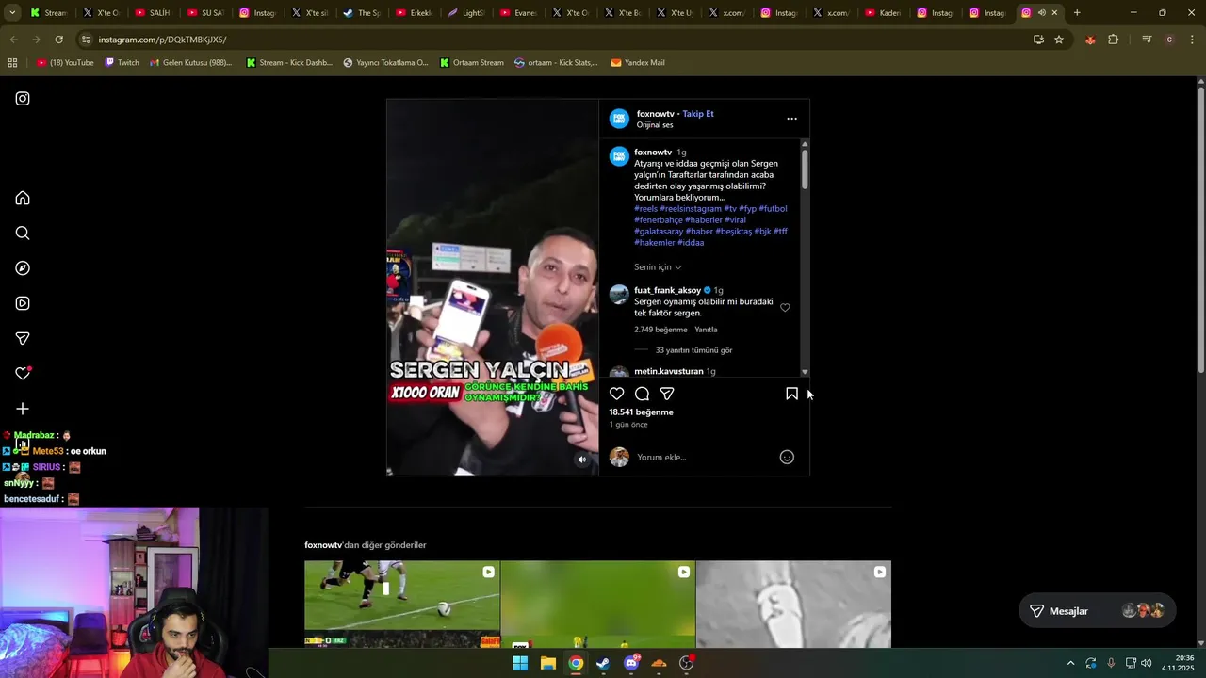Bookmark this page with star icon
This screenshot has height=678, width=1206.
(1059, 40)
